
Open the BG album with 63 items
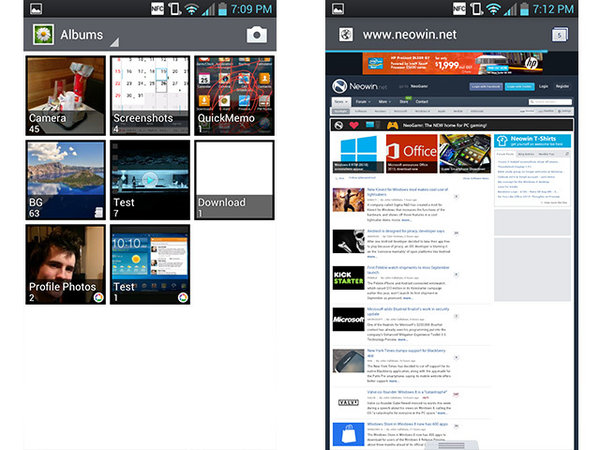pyautogui.click(x=66, y=180)
